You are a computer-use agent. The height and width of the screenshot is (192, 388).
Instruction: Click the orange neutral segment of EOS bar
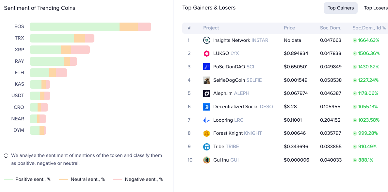(129, 27)
